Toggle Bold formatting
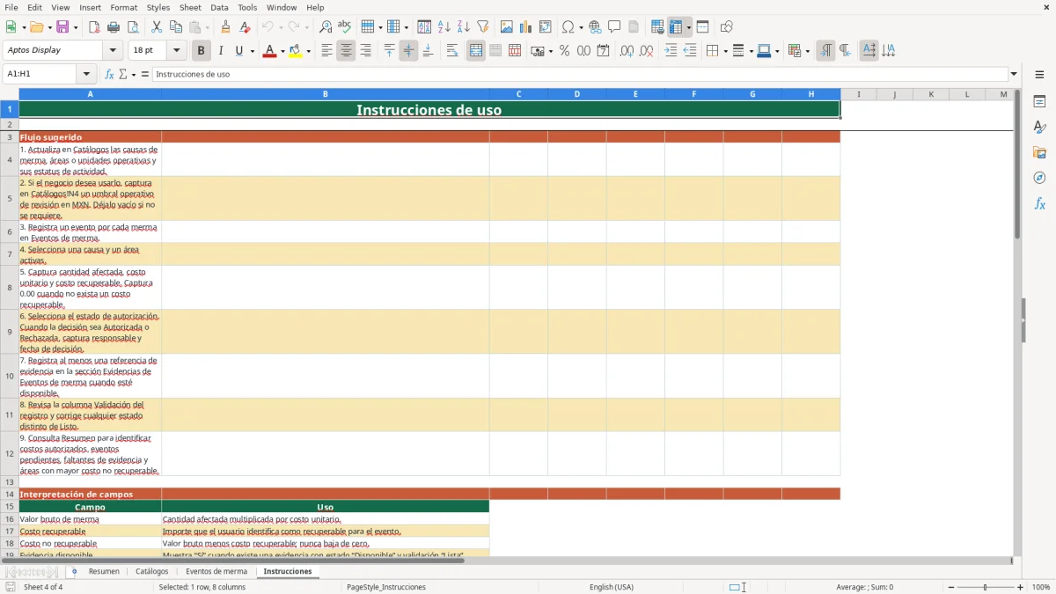The image size is (1056, 594). point(202,51)
